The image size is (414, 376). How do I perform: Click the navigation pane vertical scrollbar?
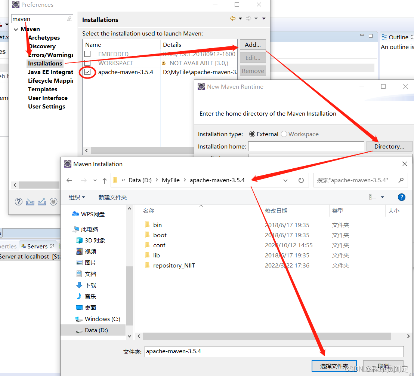pyautogui.click(x=129, y=296)
